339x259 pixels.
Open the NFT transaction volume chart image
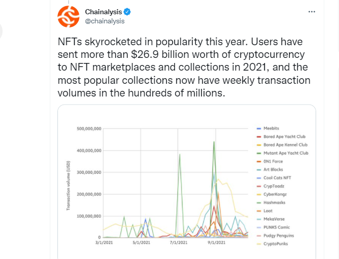(187, 182)
